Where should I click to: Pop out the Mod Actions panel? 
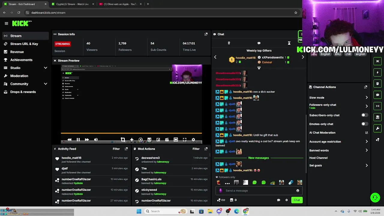(x=206, y=149)
